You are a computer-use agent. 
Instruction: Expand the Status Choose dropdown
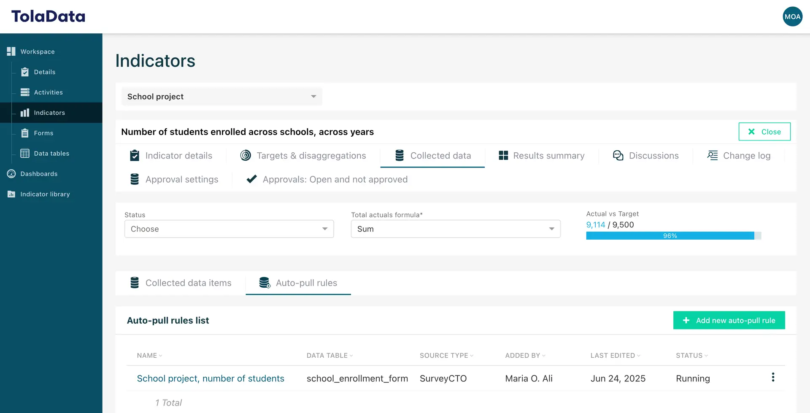click(x=229, y=229)
